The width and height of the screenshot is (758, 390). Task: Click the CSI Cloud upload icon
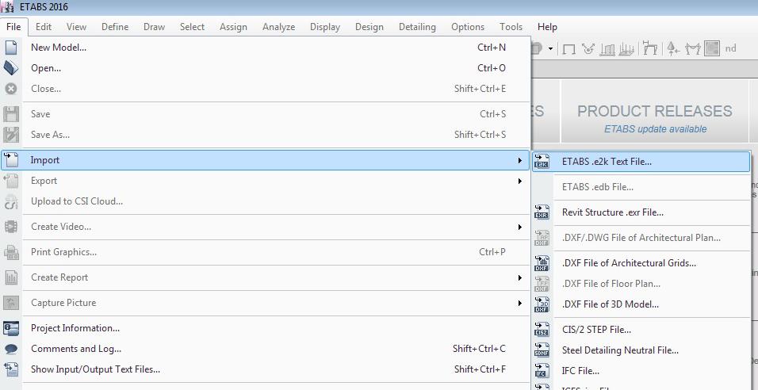pos(10,201)
